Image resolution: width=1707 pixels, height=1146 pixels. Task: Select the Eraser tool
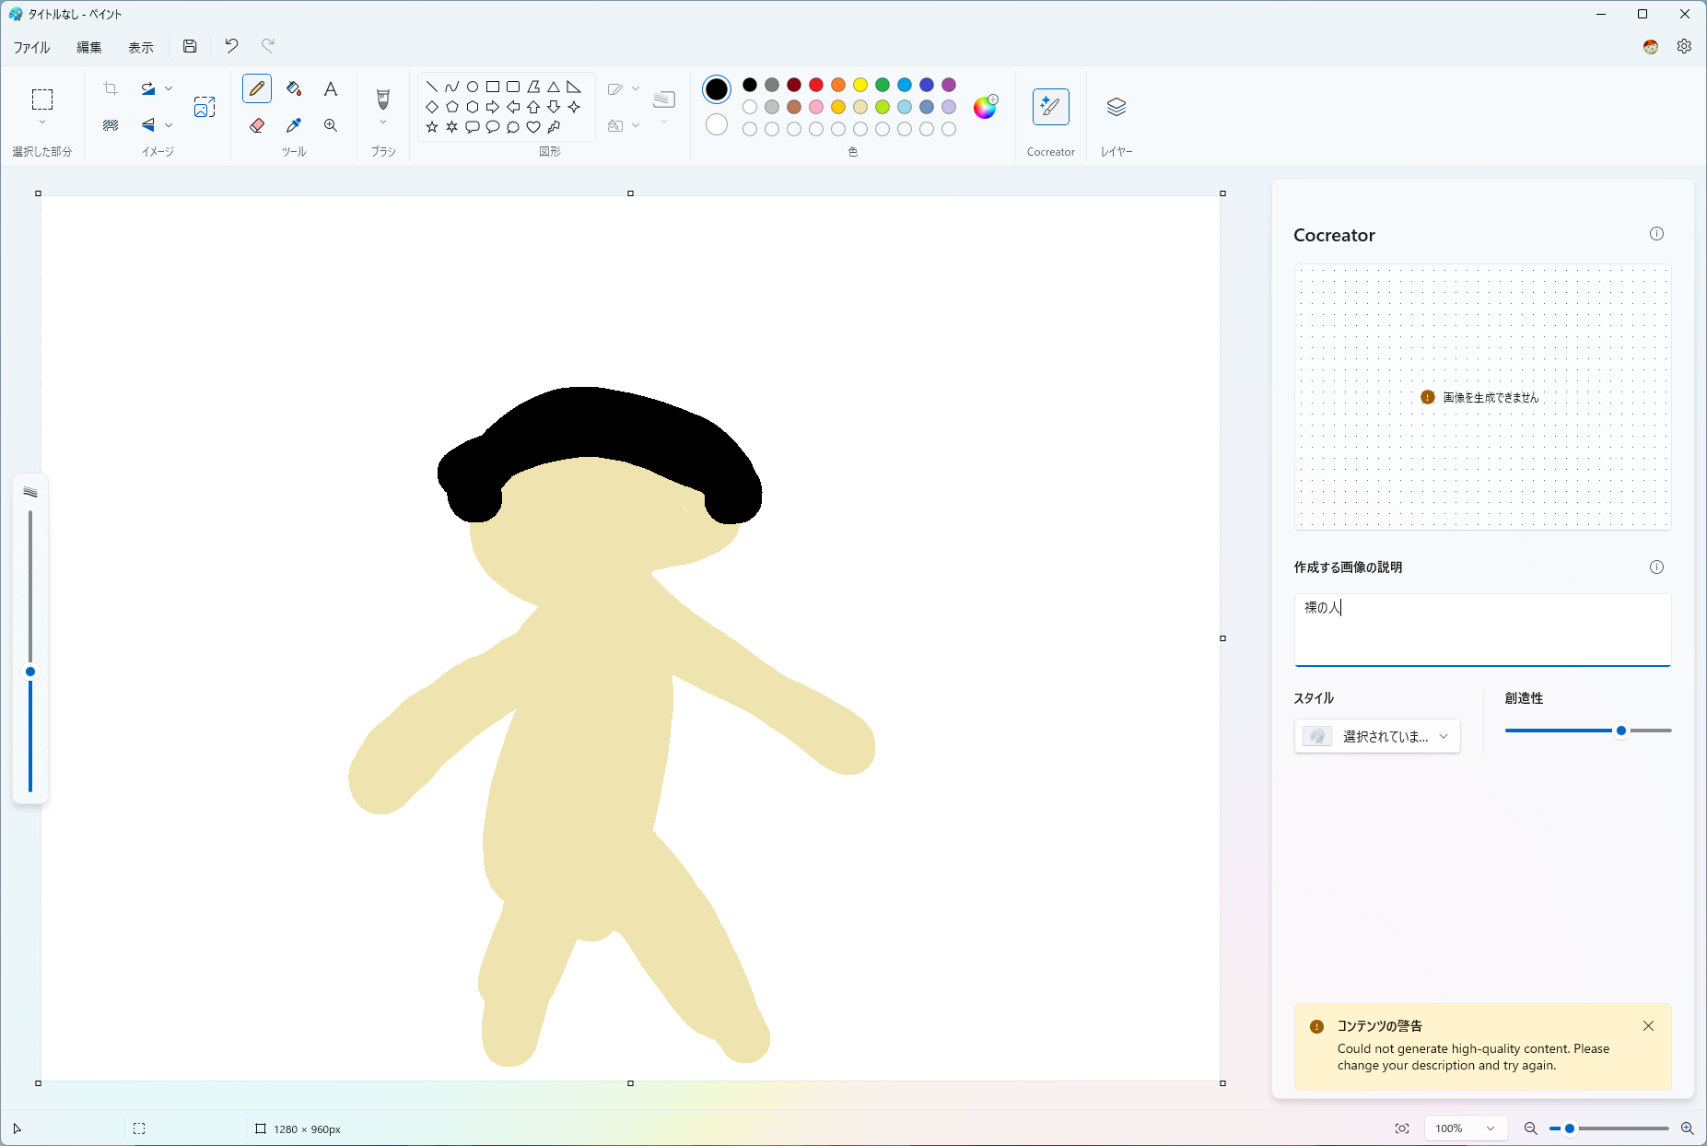point(257,125)
